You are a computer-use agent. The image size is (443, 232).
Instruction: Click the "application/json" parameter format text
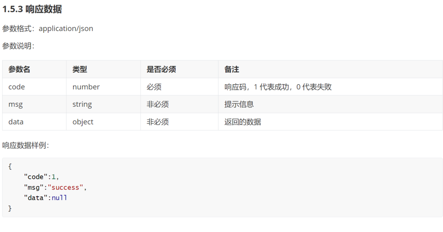(66, 29)
